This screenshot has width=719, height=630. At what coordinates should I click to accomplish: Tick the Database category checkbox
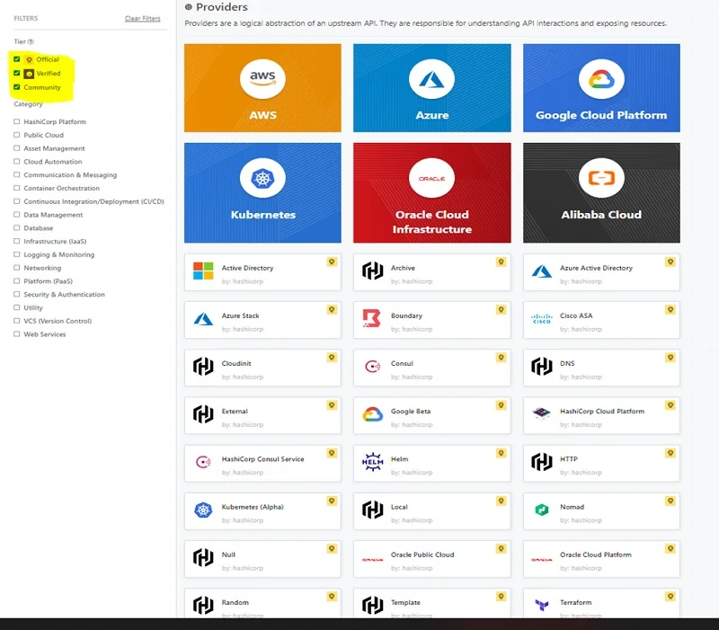17,228
